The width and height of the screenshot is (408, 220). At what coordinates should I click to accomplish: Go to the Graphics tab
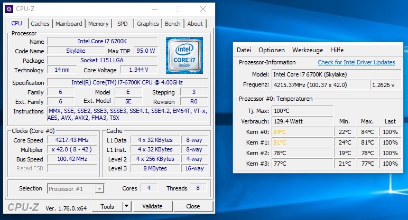148,24
